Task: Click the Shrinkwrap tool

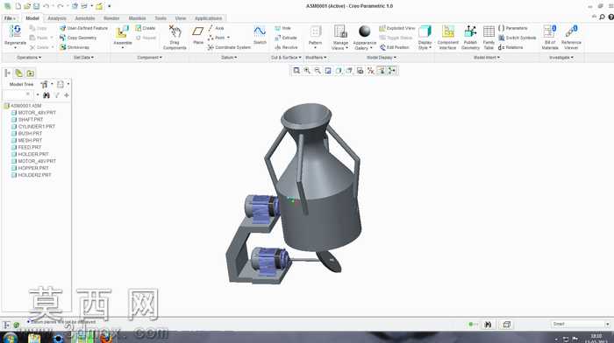Action: pos(75,47)
